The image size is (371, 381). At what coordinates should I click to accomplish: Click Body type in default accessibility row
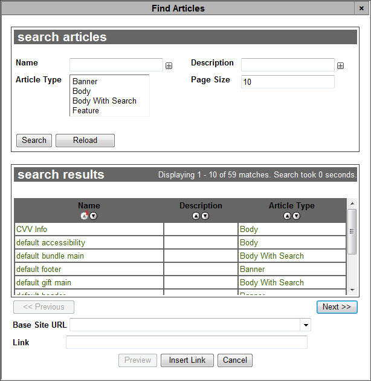249,242
